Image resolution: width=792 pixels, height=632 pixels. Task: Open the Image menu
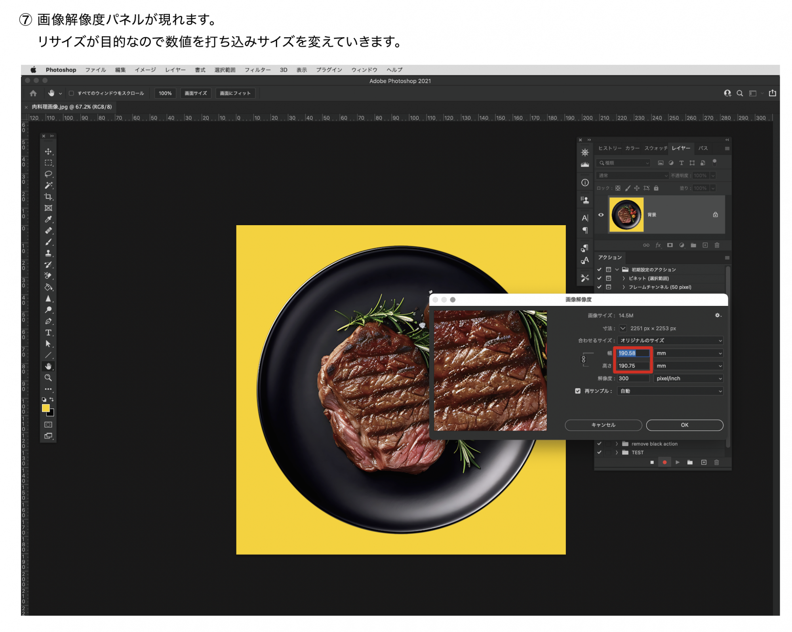[145, 70]
